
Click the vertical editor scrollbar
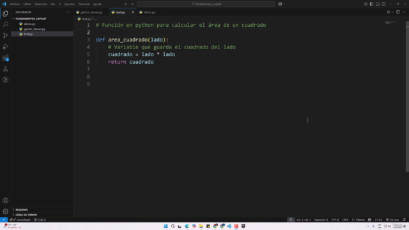(407, 96)
